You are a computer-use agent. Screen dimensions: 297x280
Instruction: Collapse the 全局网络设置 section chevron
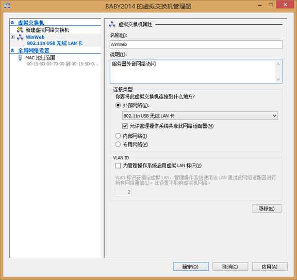(x=12, y=51)
